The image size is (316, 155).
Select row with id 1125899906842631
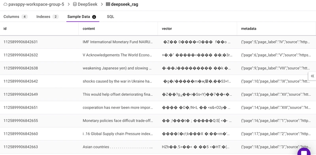[158, 42]
